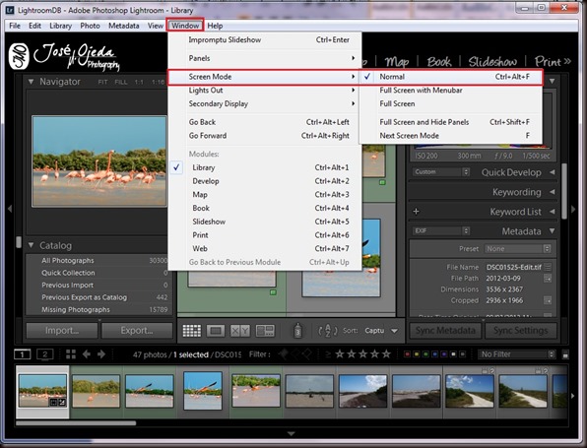Click the Export button
587x448 pixels.
click(x=137, y=331)
